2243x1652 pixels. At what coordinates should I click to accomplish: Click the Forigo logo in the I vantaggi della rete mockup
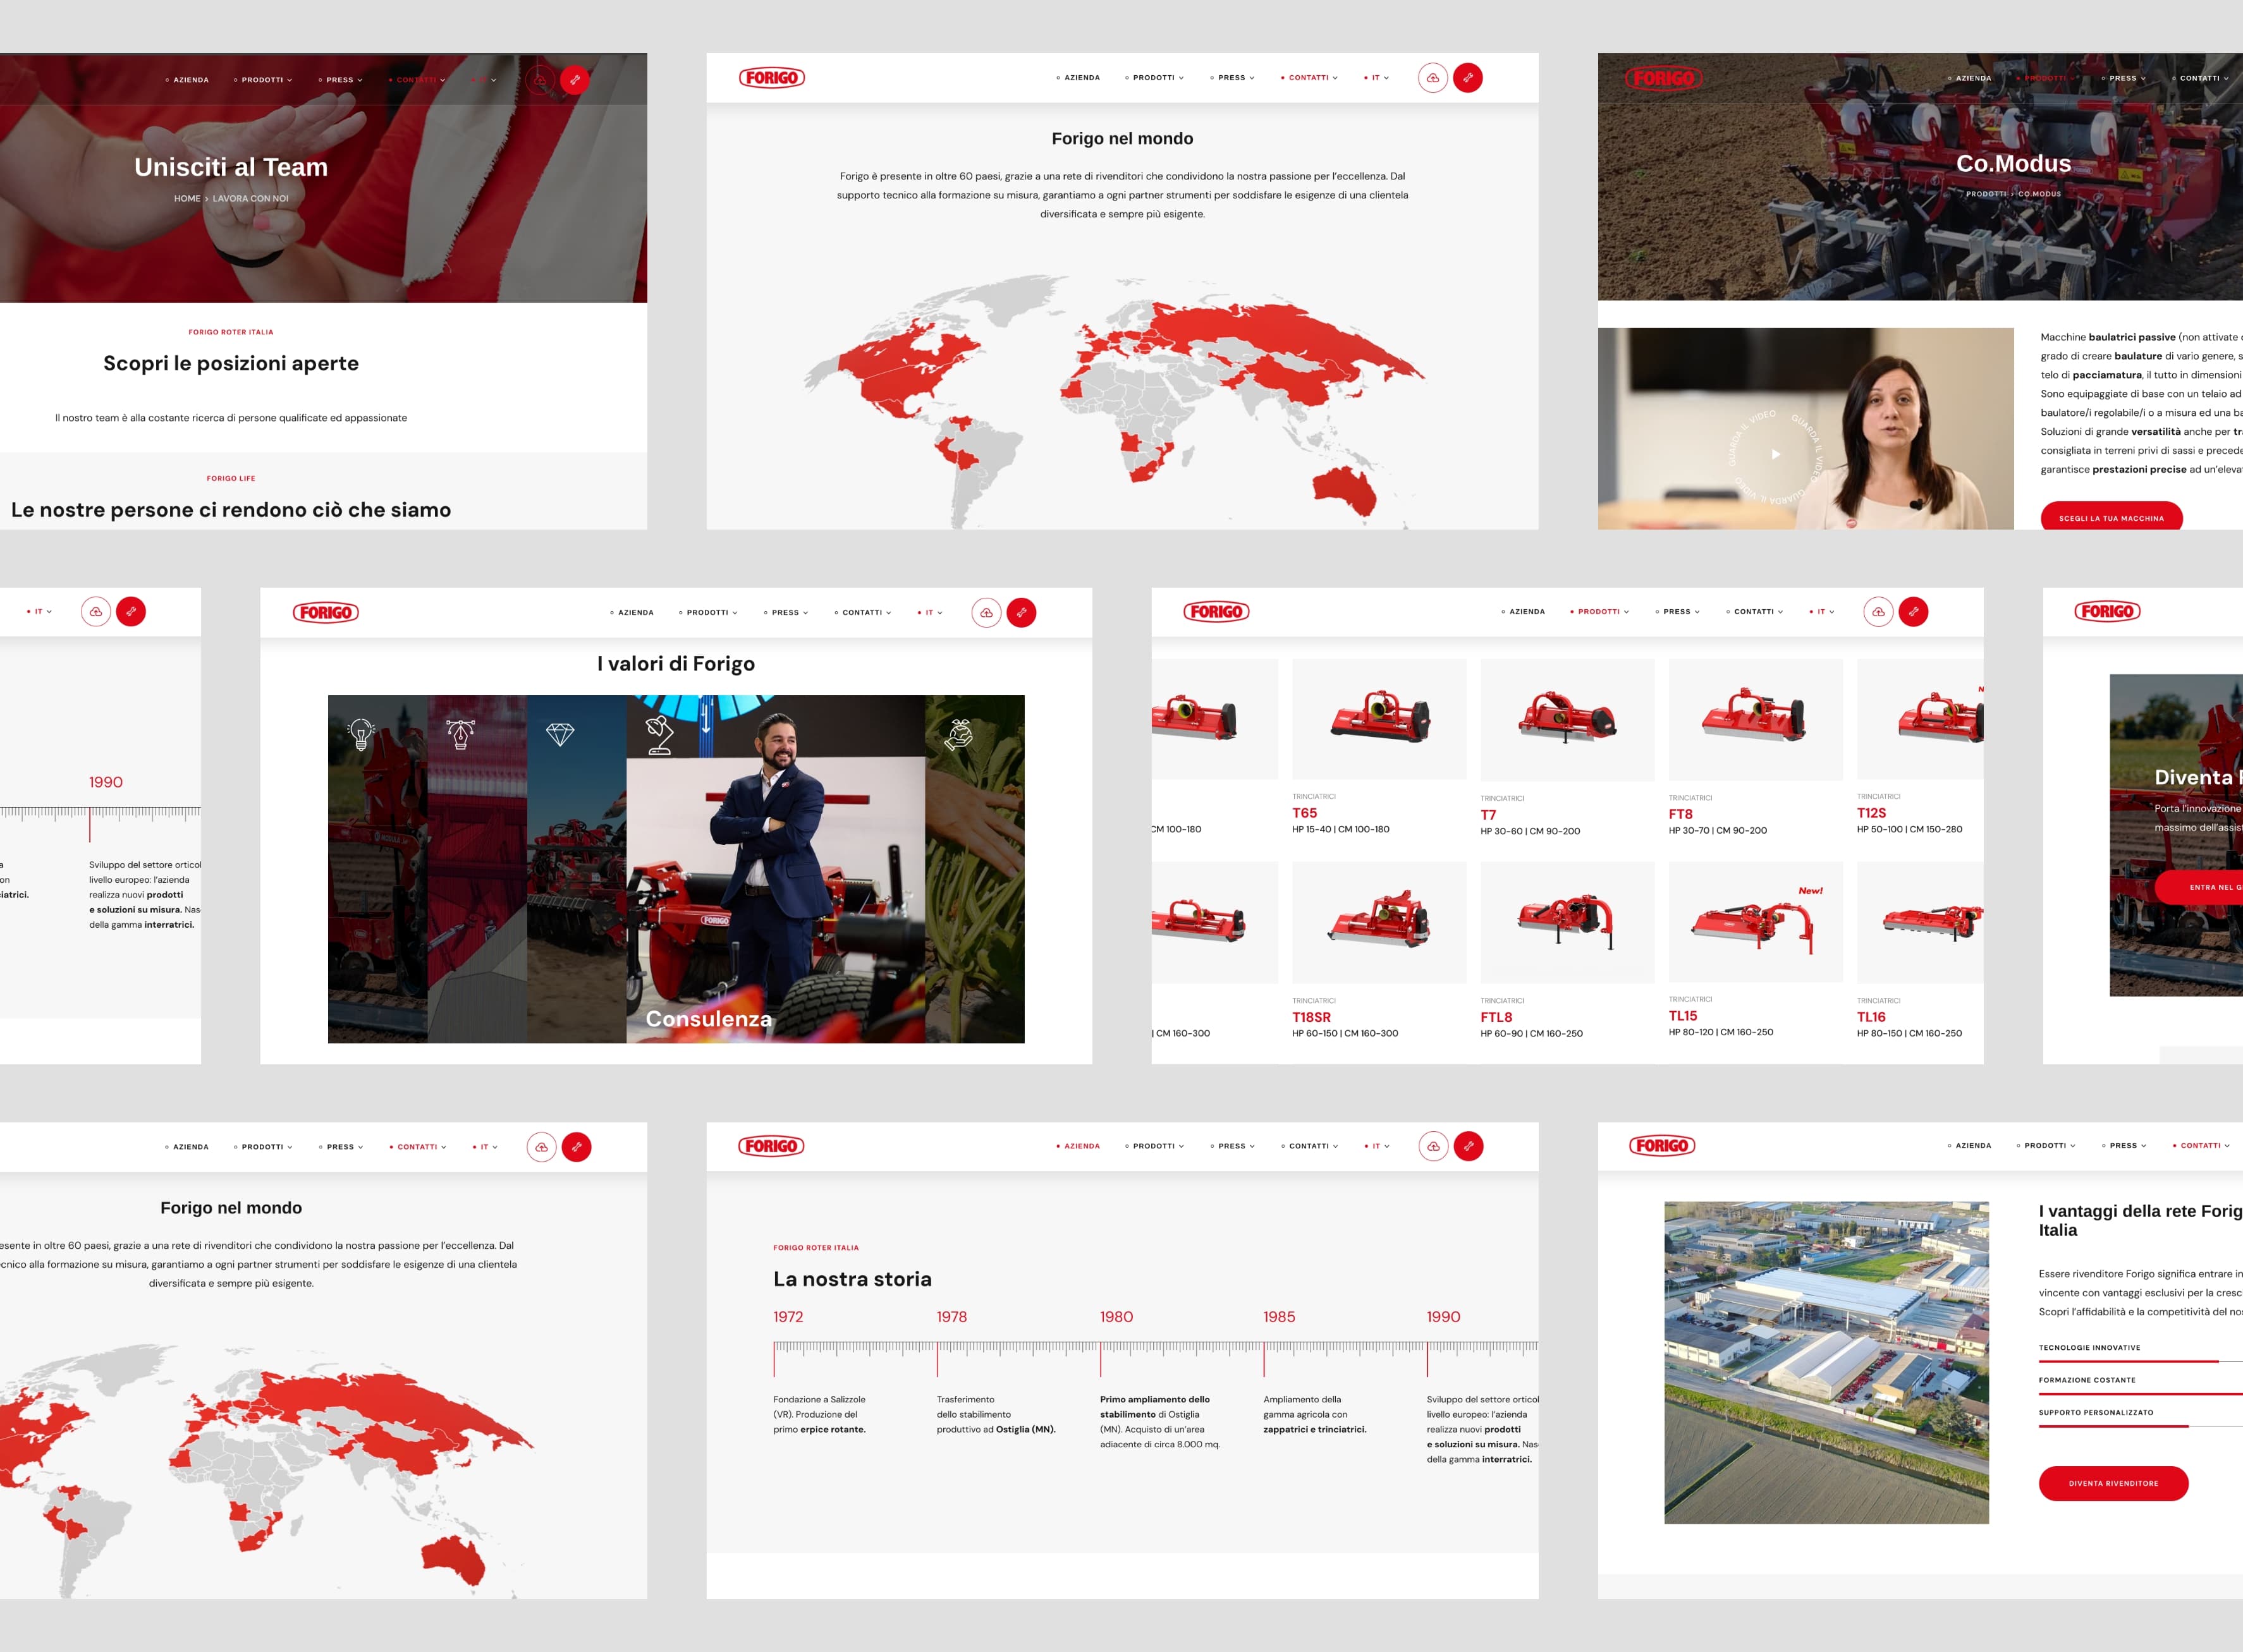[x=1662, y=1146]
